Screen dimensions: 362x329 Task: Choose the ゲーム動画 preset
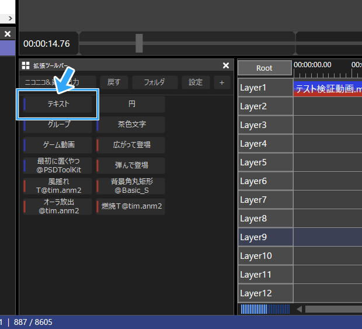click(x=58, y=145)
